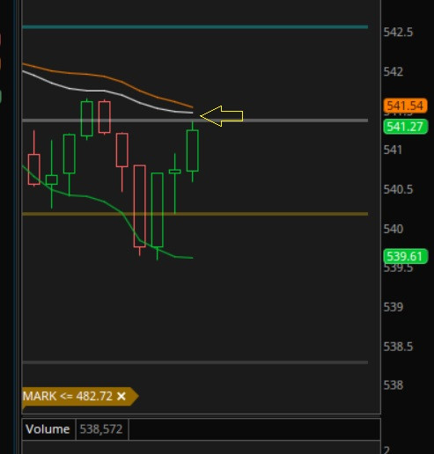Select the Volume label in lower panel
The image size is (434, 454).
click(x=48, y=429)
